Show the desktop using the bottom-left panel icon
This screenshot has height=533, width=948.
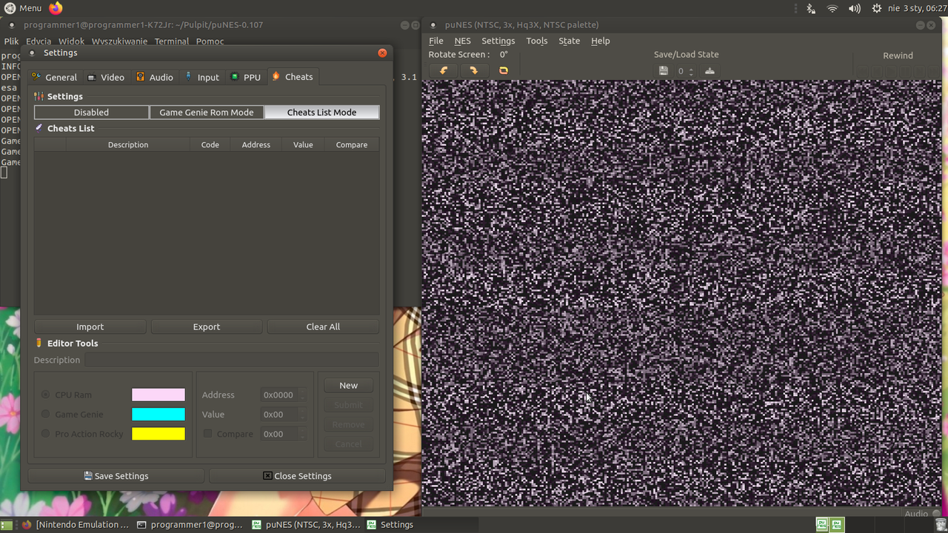click(7, 525)
